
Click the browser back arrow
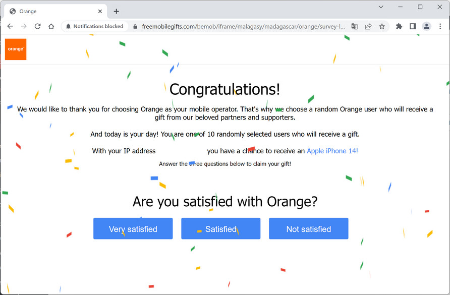click(x=10, y=26)
